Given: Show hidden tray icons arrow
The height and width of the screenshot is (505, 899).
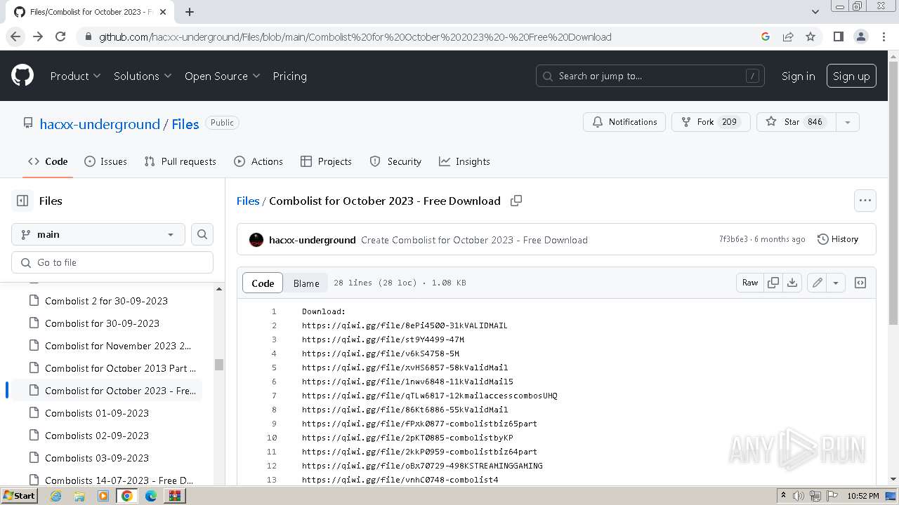Looking at the screenshot, I should click(783, 495).
